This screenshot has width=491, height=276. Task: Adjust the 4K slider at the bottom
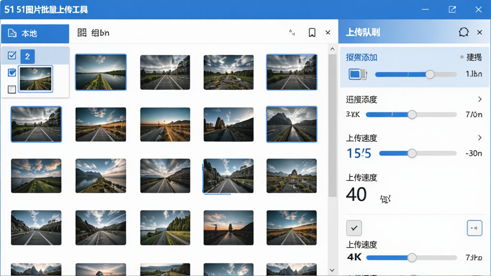[x=411, y=257]
